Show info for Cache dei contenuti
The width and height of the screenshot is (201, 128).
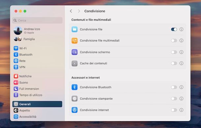(181, 63)
